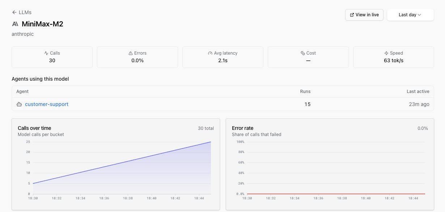The width and height of the screenshot is (445, 212).
Task: Click the back arrow icon beside LLMs
Action: pos(14,12)
